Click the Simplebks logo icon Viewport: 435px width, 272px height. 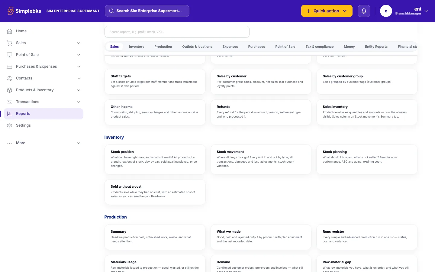coord(11,11)
